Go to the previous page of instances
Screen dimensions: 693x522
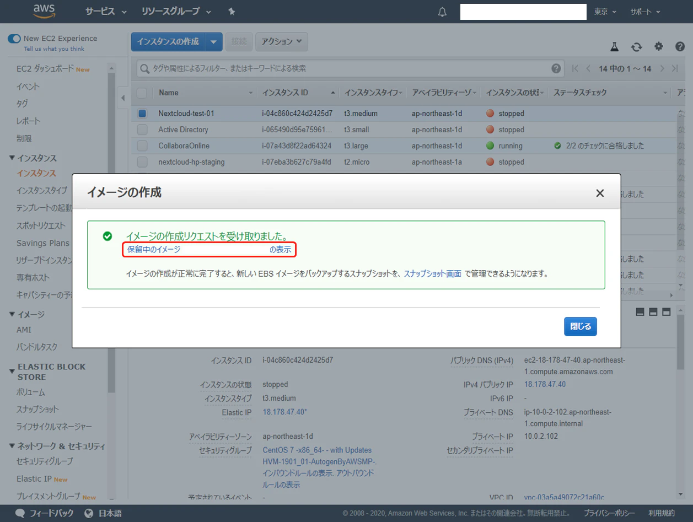pos(588,68)
